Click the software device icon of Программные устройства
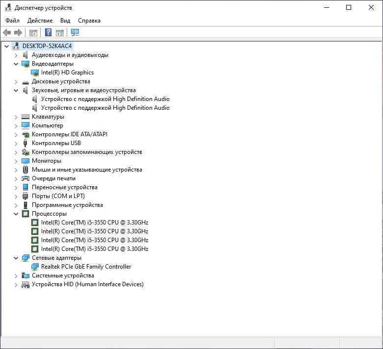 pos(26,205)
